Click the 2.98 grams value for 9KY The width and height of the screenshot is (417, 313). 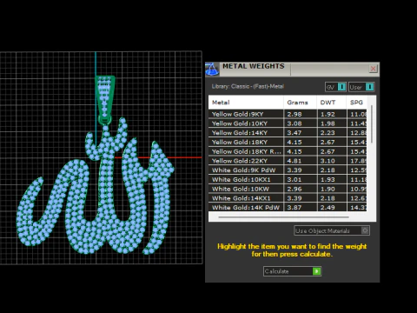click(x=295, y=114)
